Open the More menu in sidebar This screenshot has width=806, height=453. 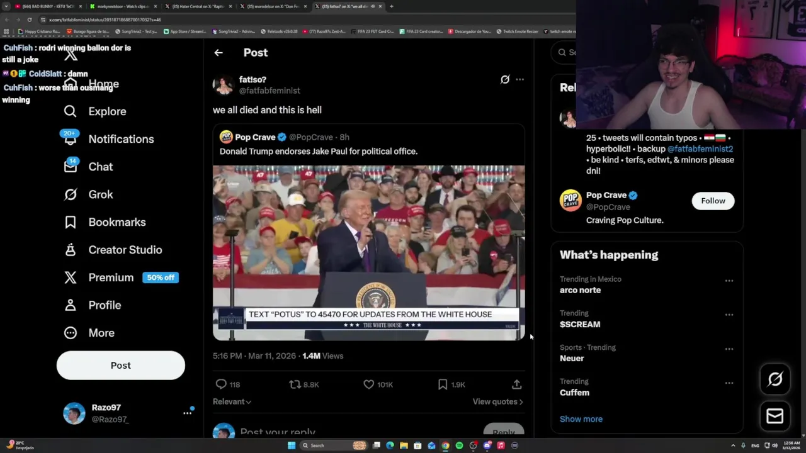pos(89,333)
